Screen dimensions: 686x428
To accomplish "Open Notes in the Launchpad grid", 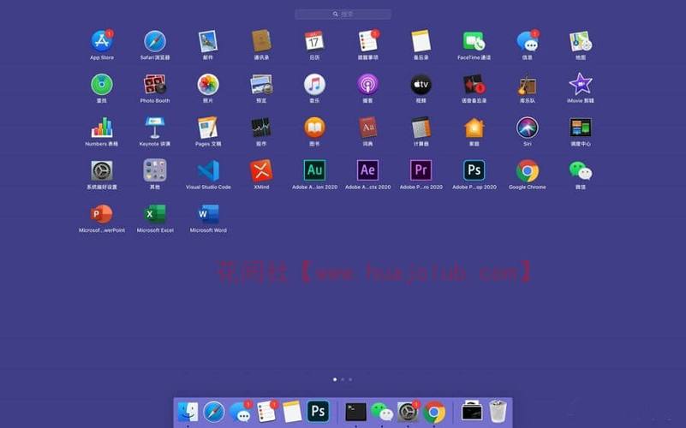I will click(x=421, y=41).
